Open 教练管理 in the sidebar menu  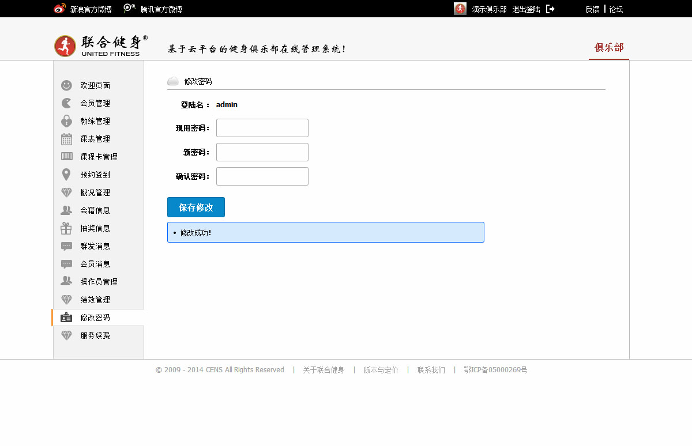95,121
